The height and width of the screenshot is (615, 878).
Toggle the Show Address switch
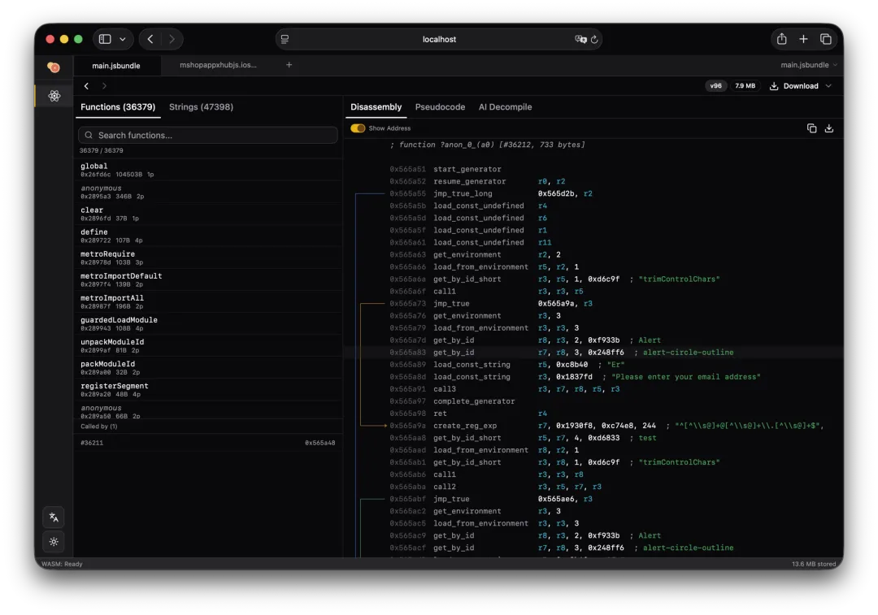click(357, 128)
